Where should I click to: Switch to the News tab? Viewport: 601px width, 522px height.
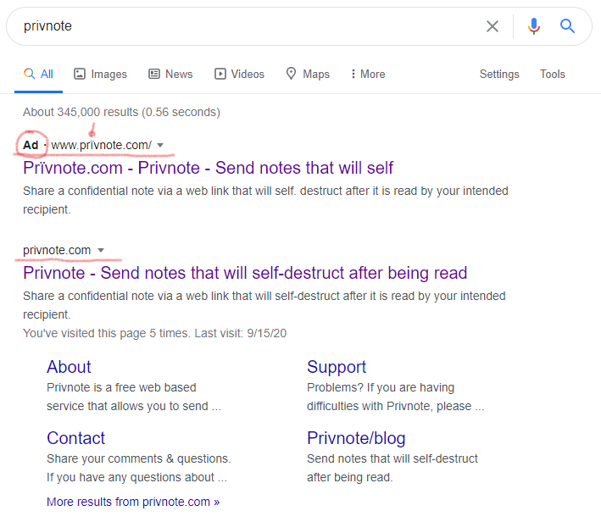point(170,74)
